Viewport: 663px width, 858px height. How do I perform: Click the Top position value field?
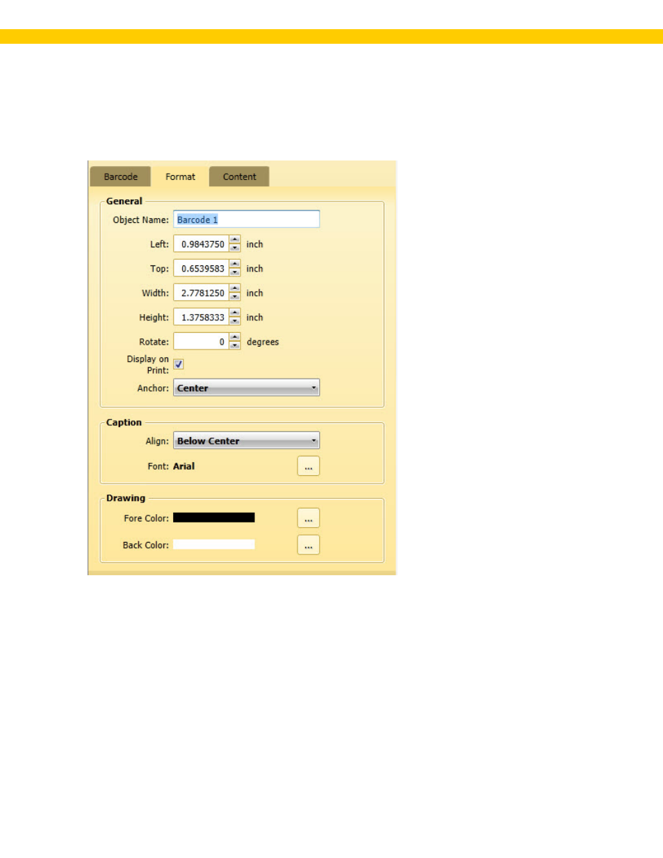click(x=201, y=268)
